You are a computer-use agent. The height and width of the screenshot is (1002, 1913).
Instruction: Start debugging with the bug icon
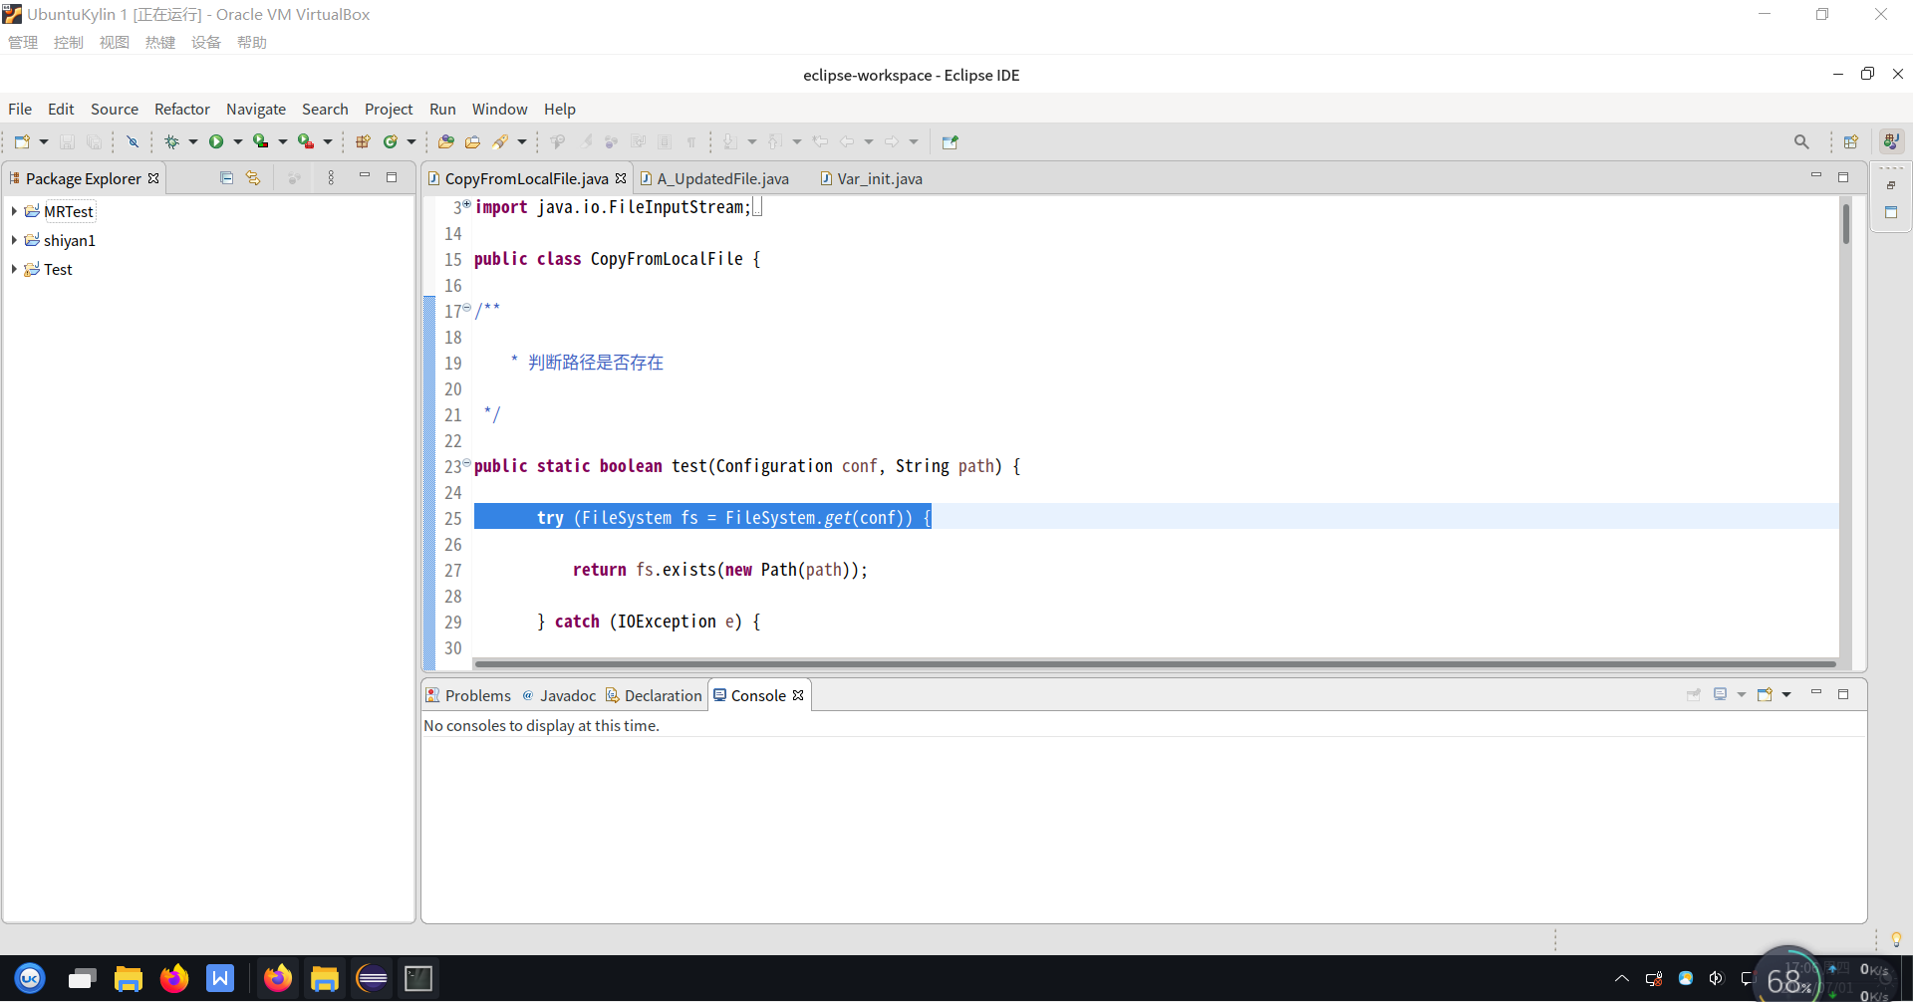click(171, 141)
